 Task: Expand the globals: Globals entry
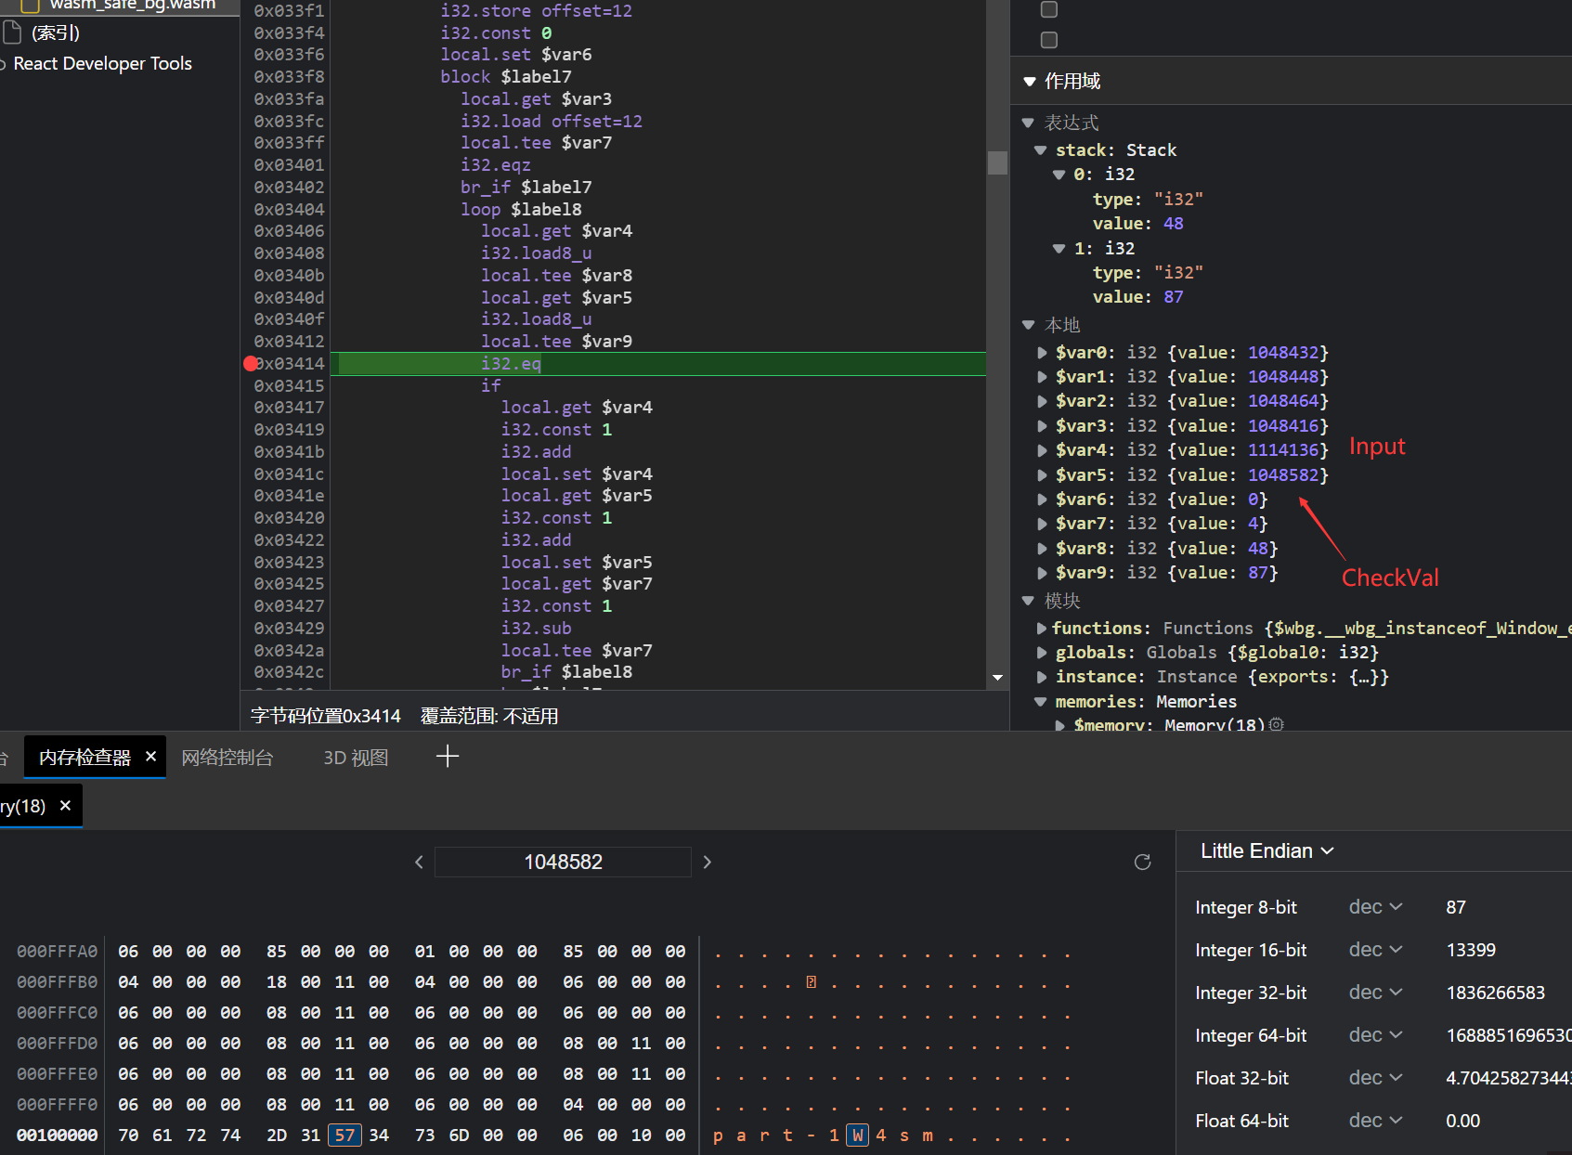click(1042, 653)
